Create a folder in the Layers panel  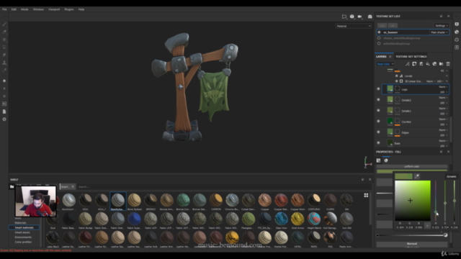[x=442, y=64]
